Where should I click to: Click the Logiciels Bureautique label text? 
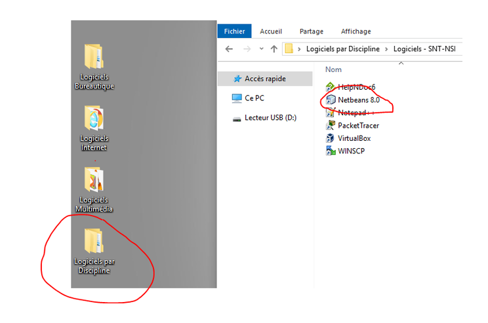[x=94, y=81]
